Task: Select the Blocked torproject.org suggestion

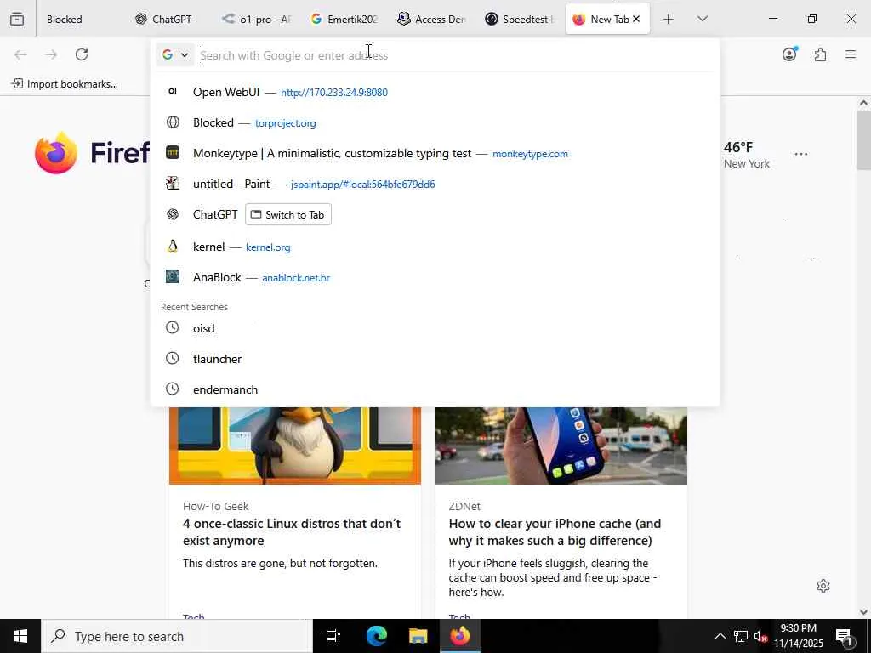Action: [435, 122]
